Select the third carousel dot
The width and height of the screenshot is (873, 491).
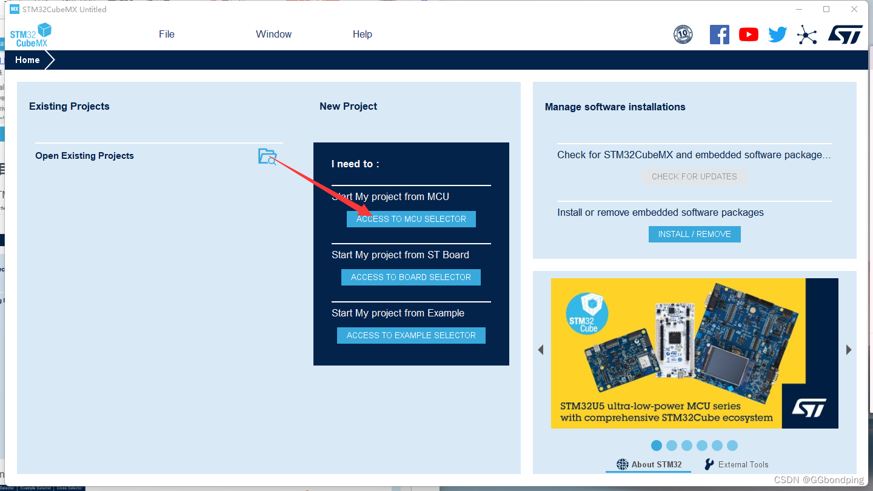pos(687,446)
